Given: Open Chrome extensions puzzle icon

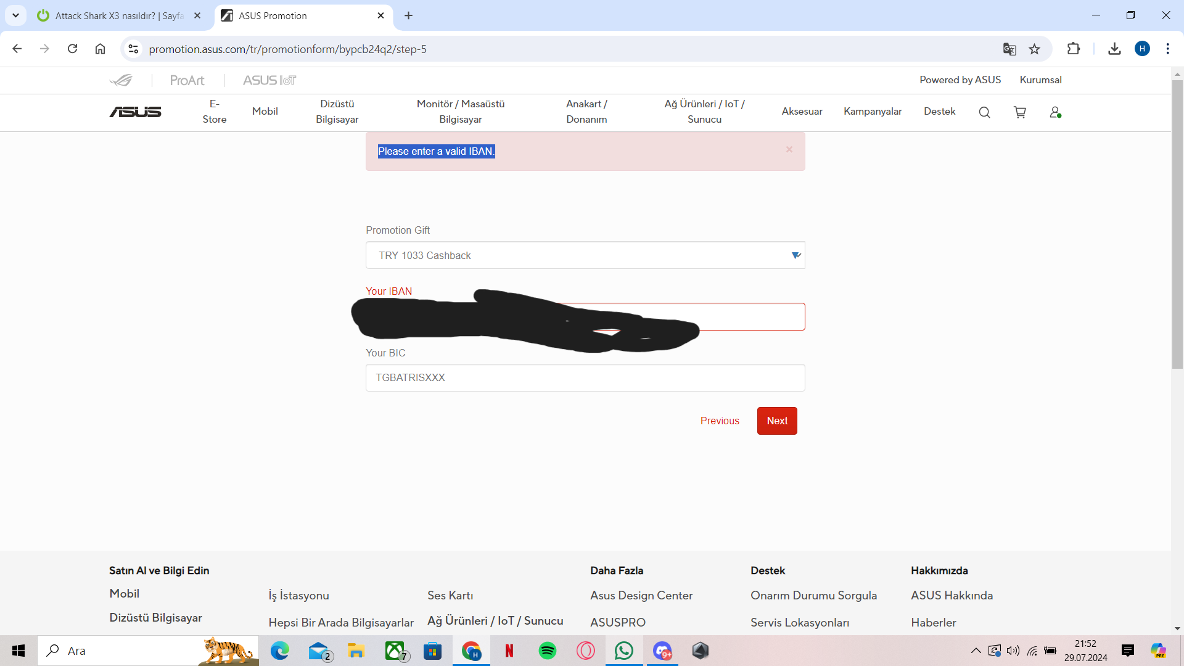Looking at the screenshot, I should pos(1074,49).
